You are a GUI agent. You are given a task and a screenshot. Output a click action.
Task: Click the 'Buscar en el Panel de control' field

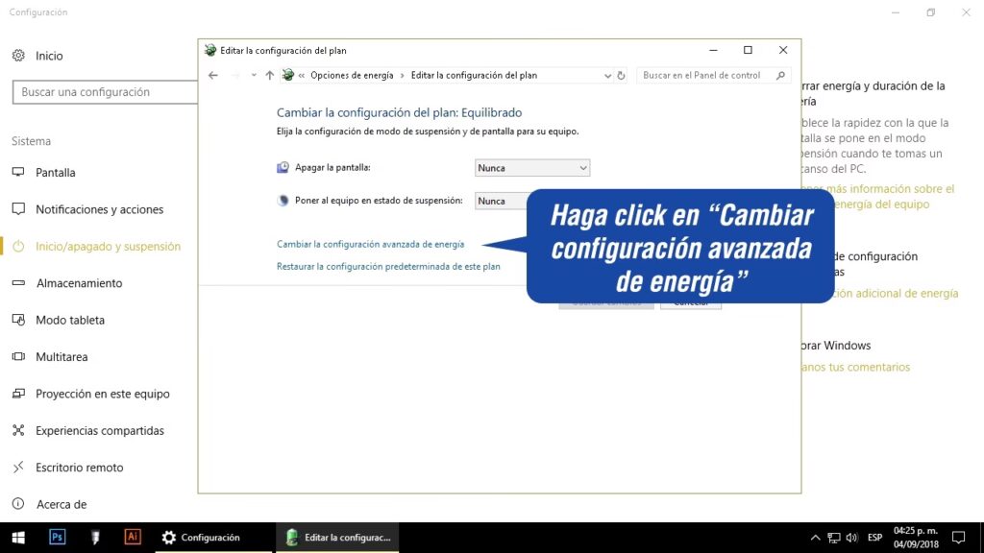pyautogui.click(x=706, y=75)
